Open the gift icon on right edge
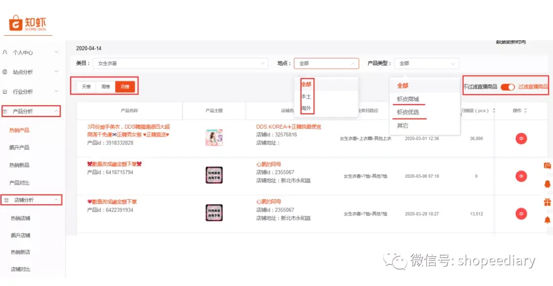The width and height of the screenshot is (553, 286). [x=547, y=202]
